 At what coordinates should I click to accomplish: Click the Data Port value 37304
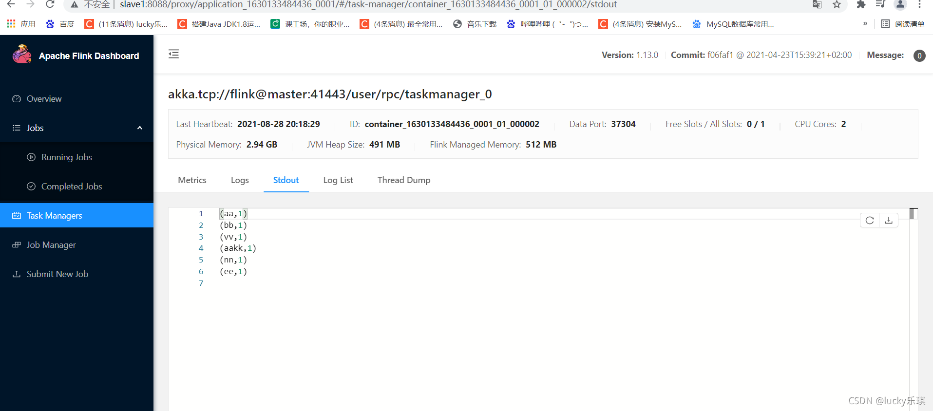pos(623,124)
